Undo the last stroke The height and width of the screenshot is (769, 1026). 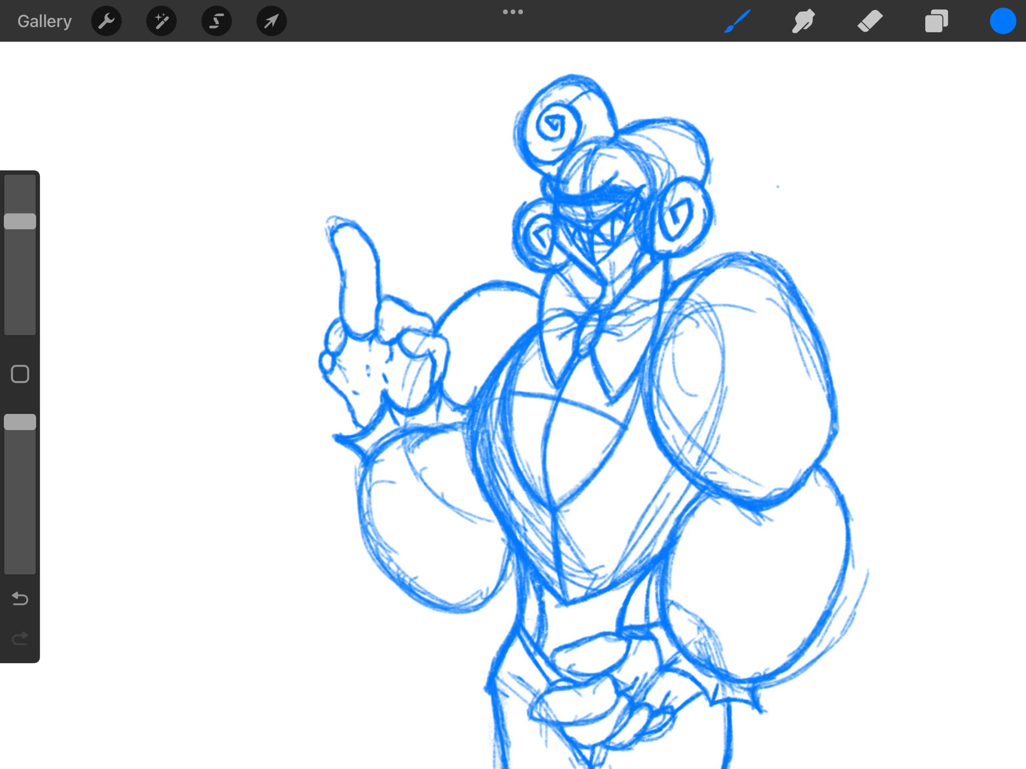click(x=20, y=598)
